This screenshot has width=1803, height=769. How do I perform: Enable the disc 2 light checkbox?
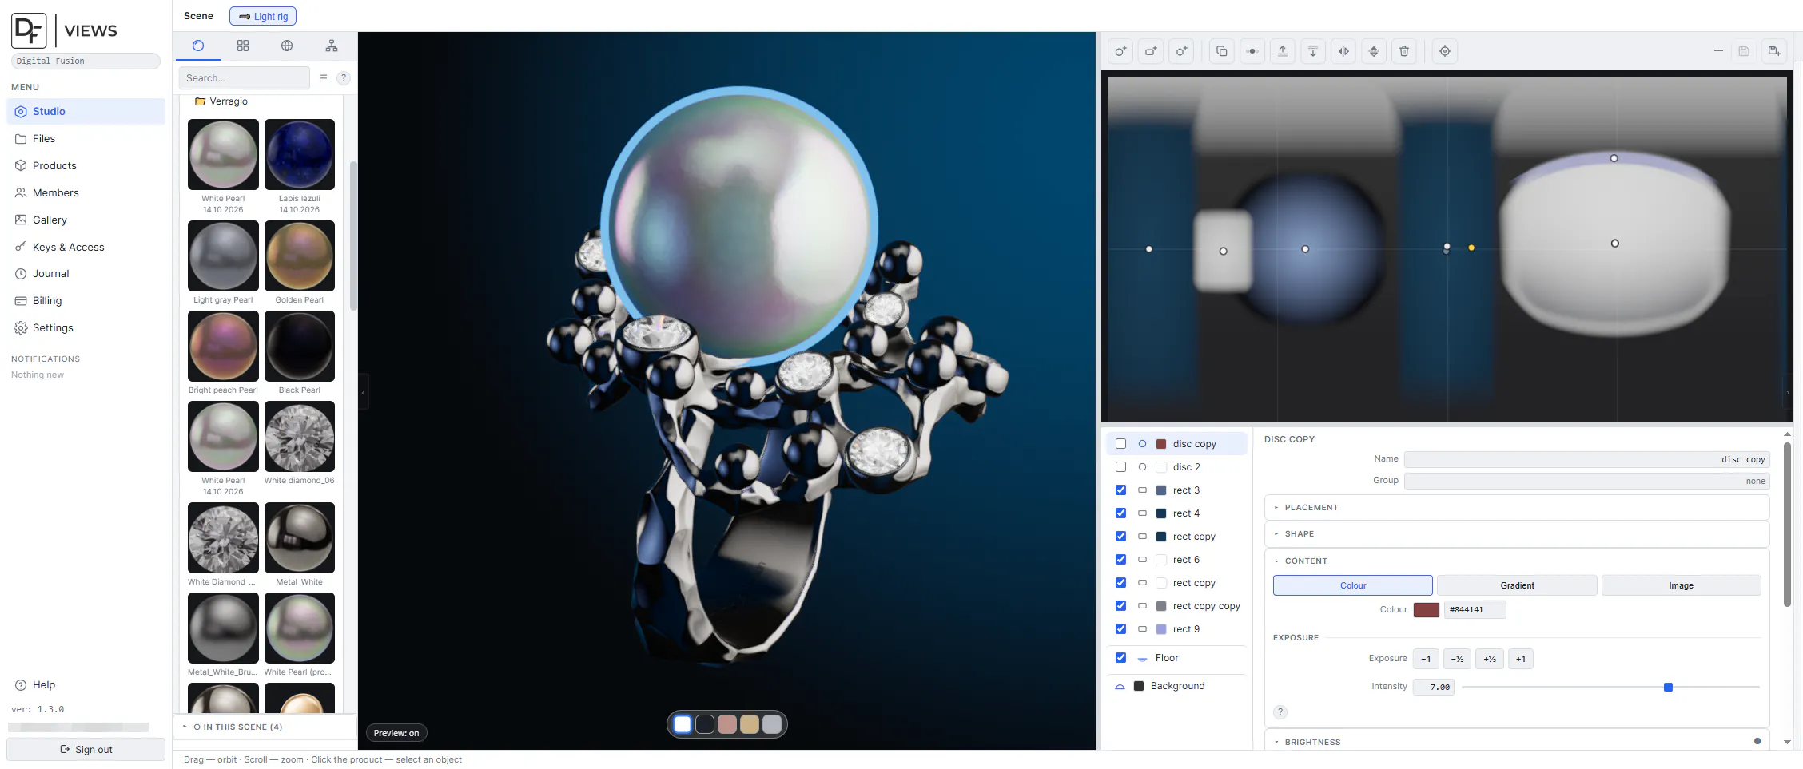1120,467
